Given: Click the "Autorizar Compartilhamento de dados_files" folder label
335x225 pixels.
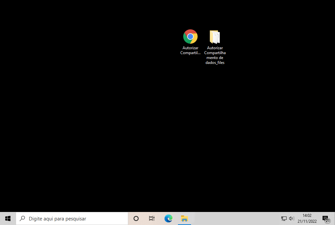Looking at the screenshot, I should tap(215, 55).
